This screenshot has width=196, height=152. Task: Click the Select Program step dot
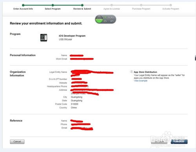[53, 5]
